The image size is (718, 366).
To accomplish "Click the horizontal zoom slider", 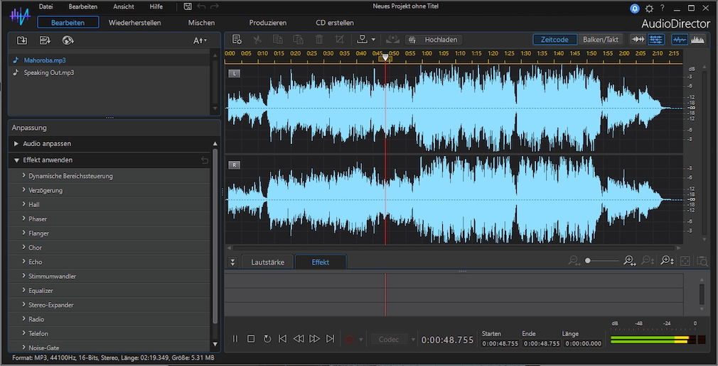I will pos(601,261).
